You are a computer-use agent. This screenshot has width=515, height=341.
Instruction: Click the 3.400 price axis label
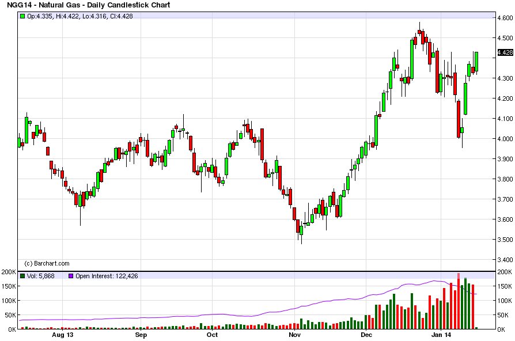505,260
